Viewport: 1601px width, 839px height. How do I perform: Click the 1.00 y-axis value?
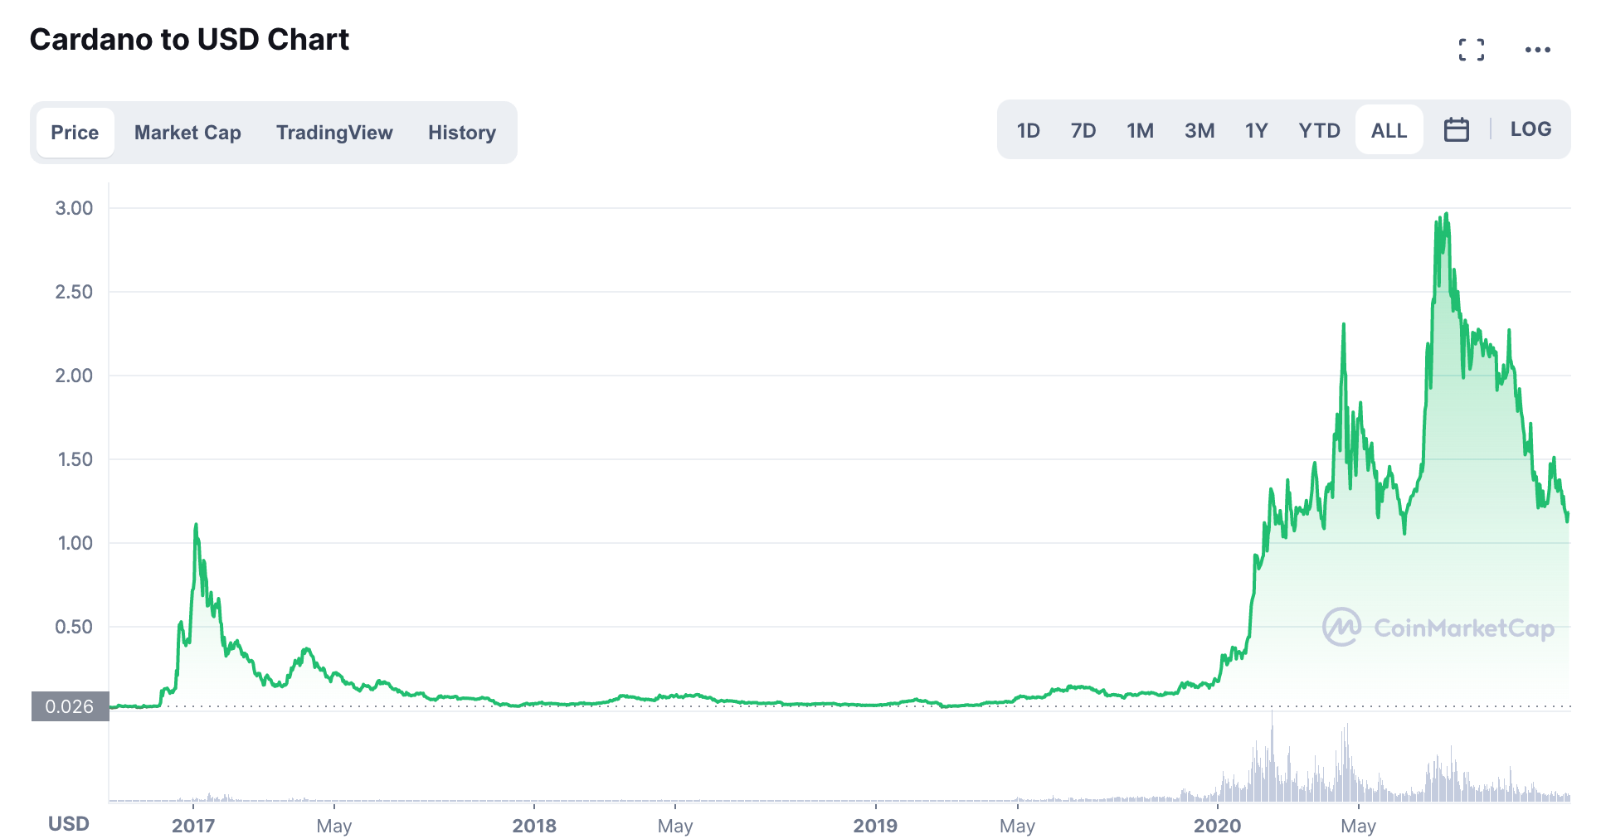coord(75,543)
